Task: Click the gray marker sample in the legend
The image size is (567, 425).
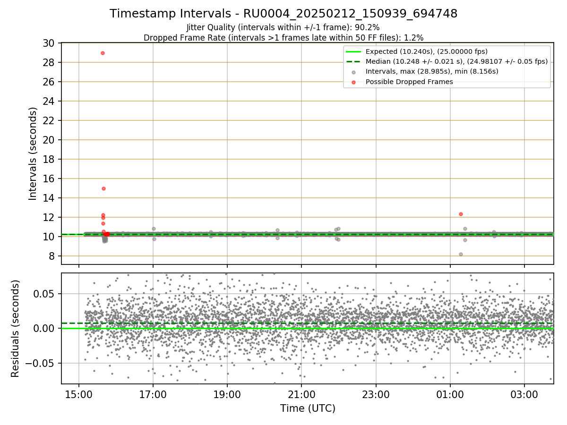Action: 353,72
